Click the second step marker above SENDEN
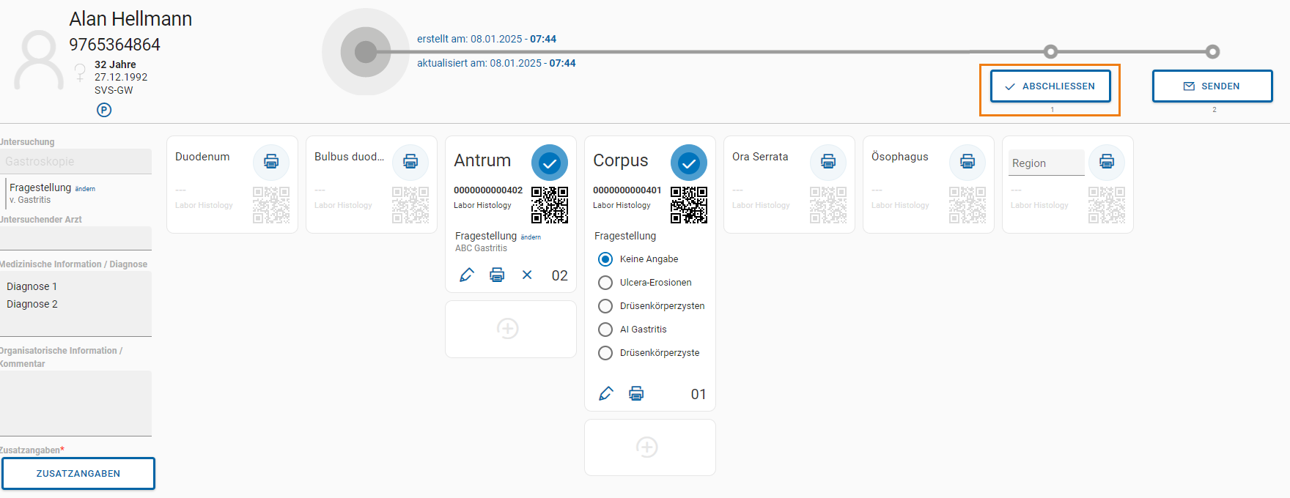The height and width of the screenshot is (498, 1290). 1212,51
